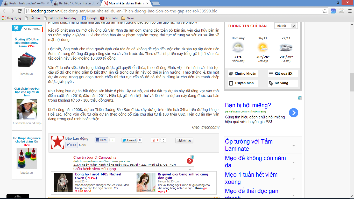
Task: Expand the Mẹo để thải độc gan item
Action: pos(294,195)
